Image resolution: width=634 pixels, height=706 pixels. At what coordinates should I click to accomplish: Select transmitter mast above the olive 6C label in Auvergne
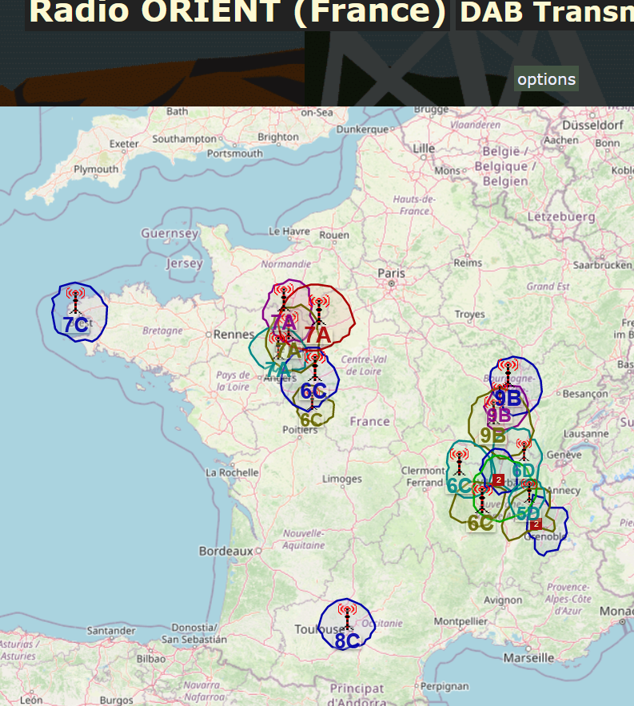[x=482, y=499]
